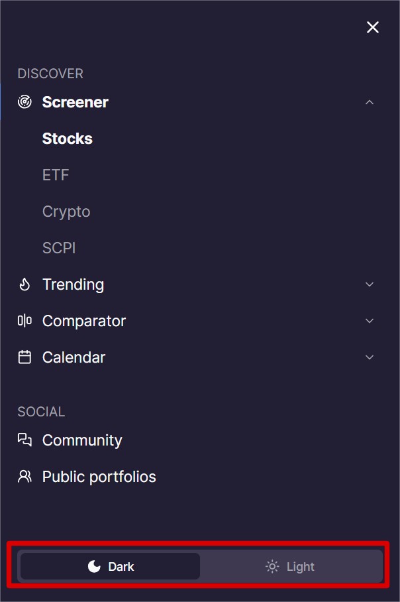Click the Public portfolios people icon
Image resolution: width=400 pixels, height=602 pixels.
click(x=25, y=477)
